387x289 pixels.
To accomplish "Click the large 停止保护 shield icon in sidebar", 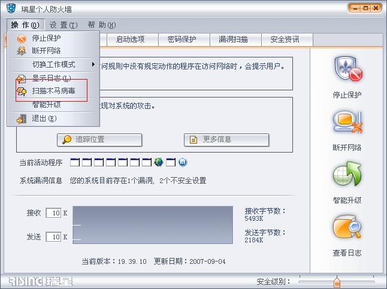I will [x=348, y=69].
